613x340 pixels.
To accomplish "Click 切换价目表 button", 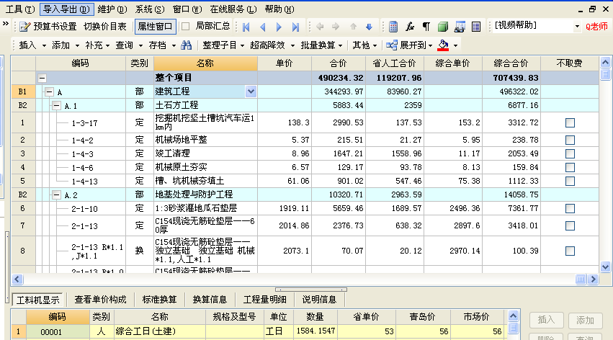I will [x=104, y=27].
